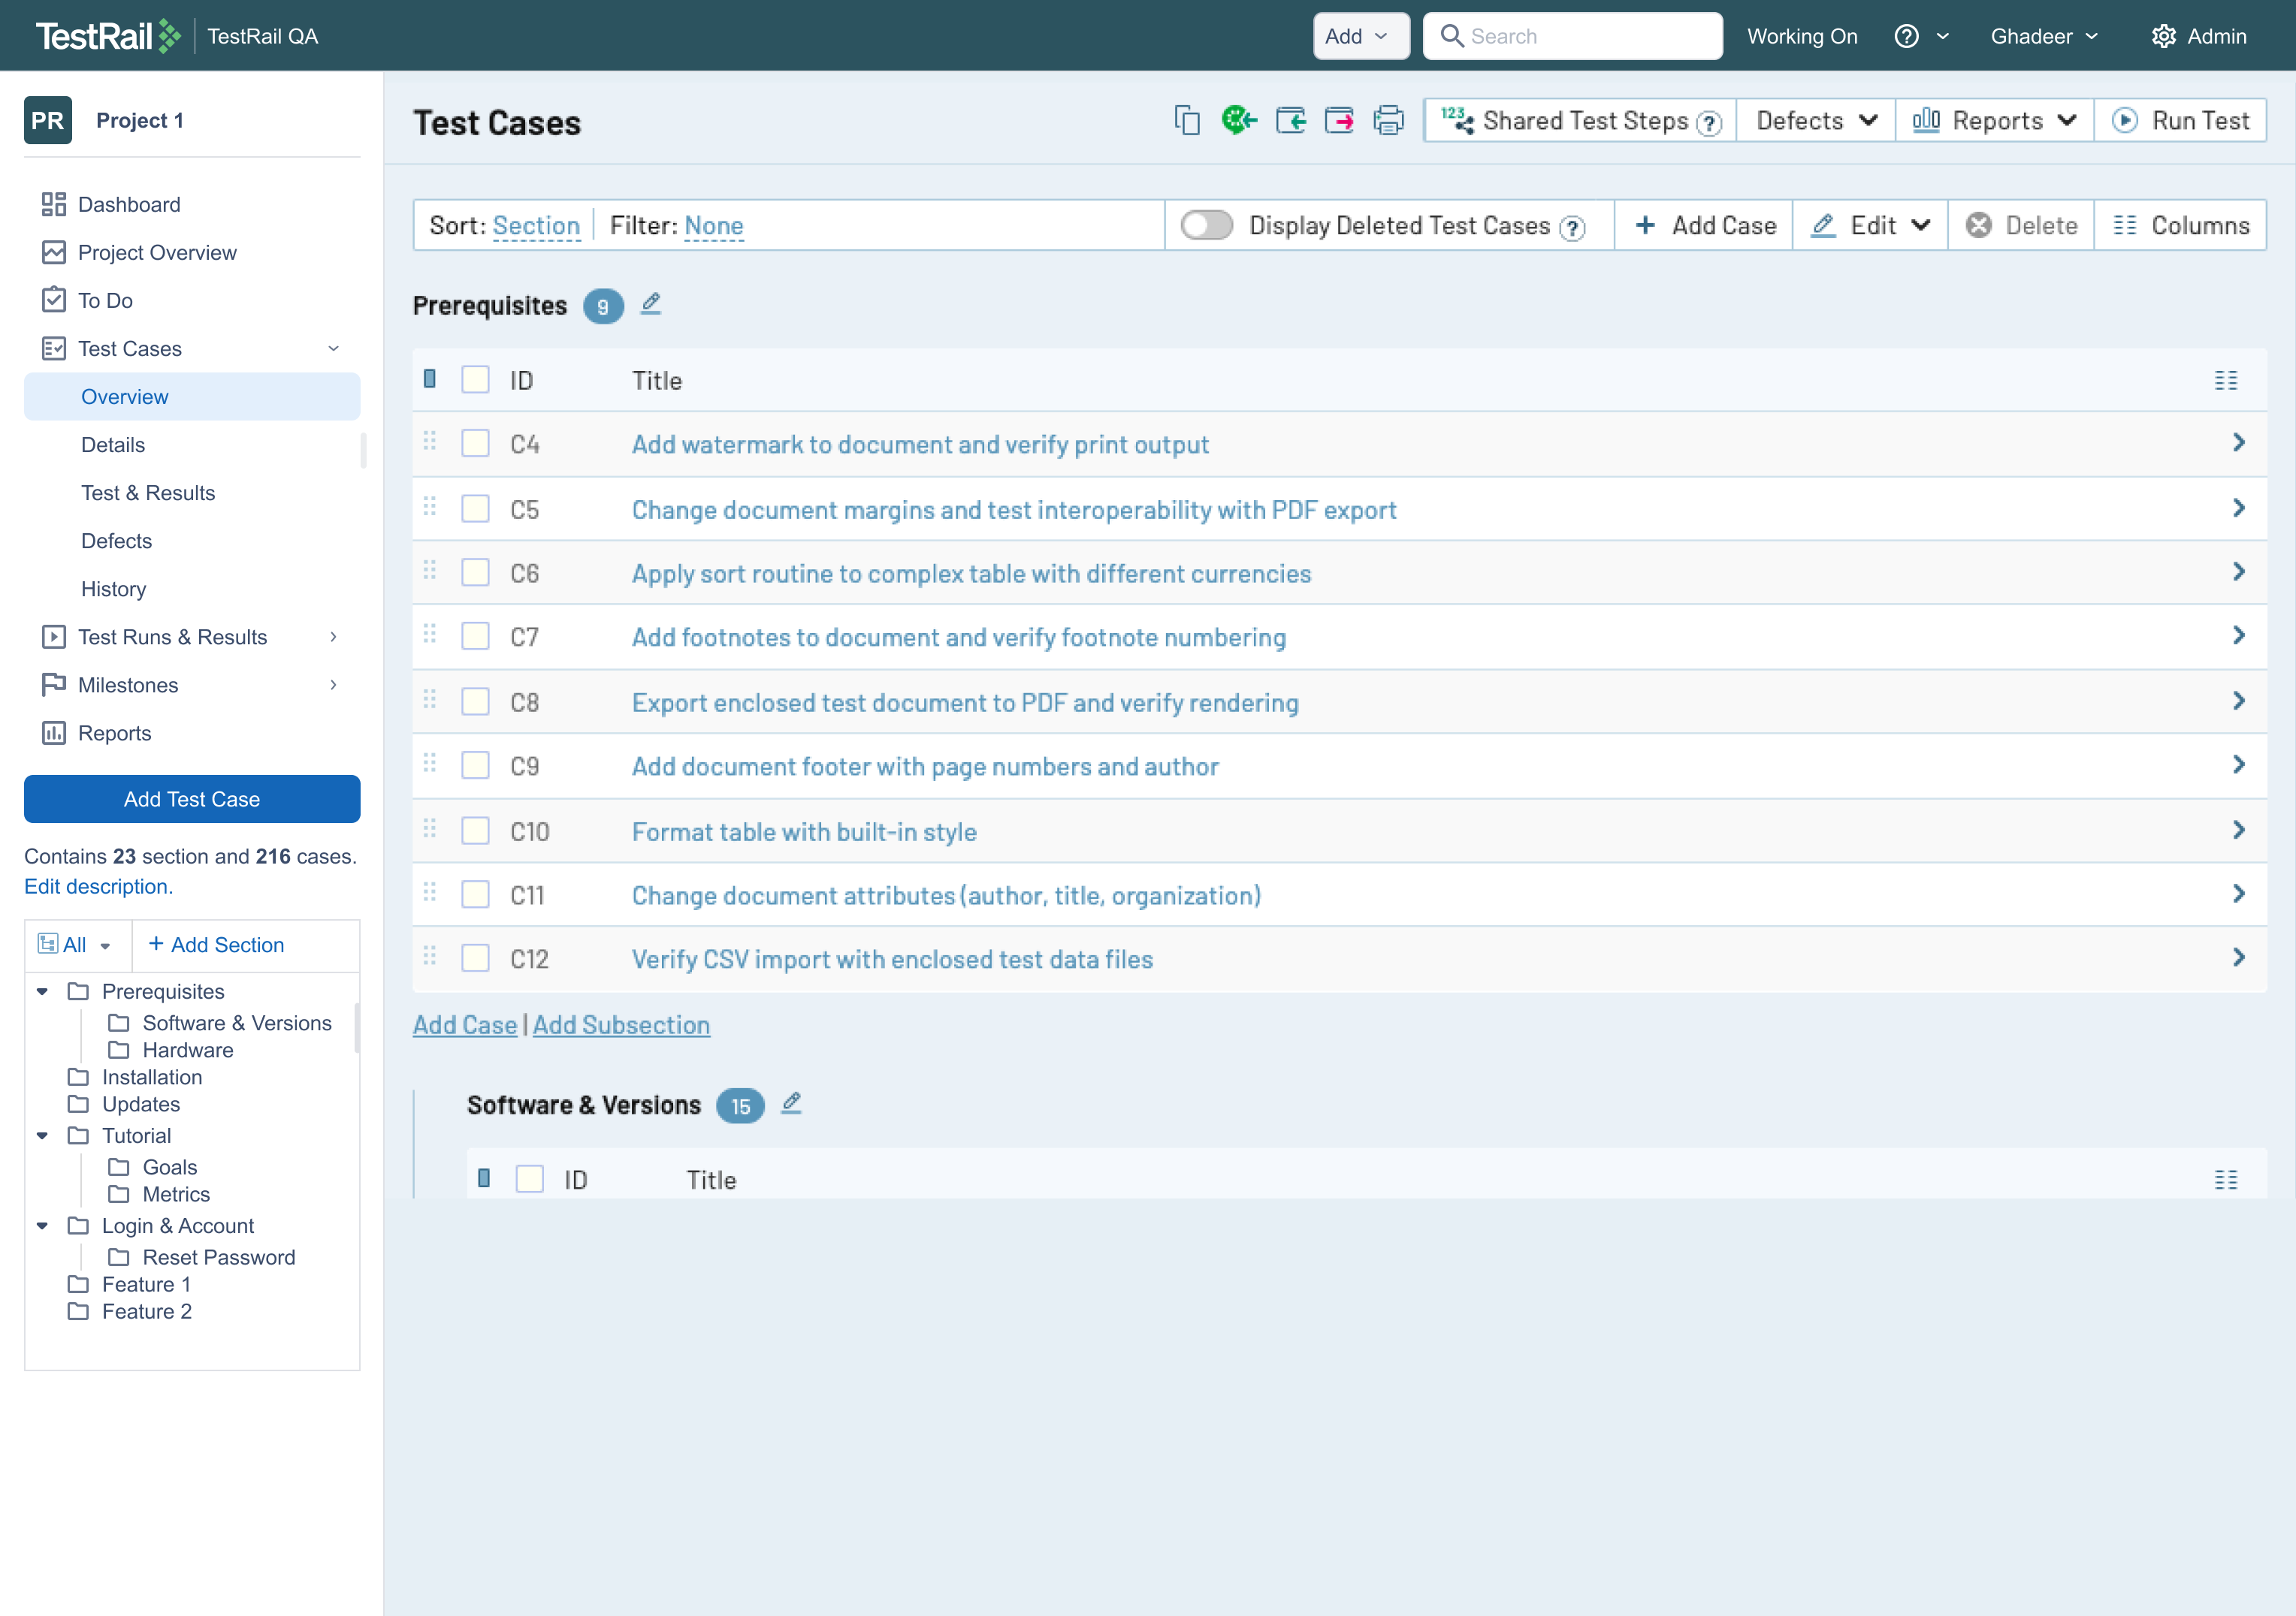The image size is (2296, 1616).
Task: Select all cases via Prerequisites header checkbox
Action: click(475, 381)
